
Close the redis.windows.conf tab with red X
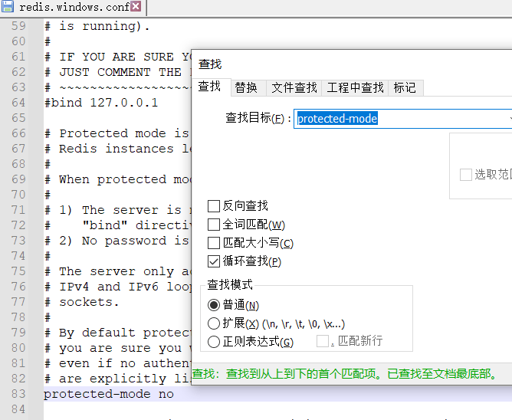coord(136,7)
